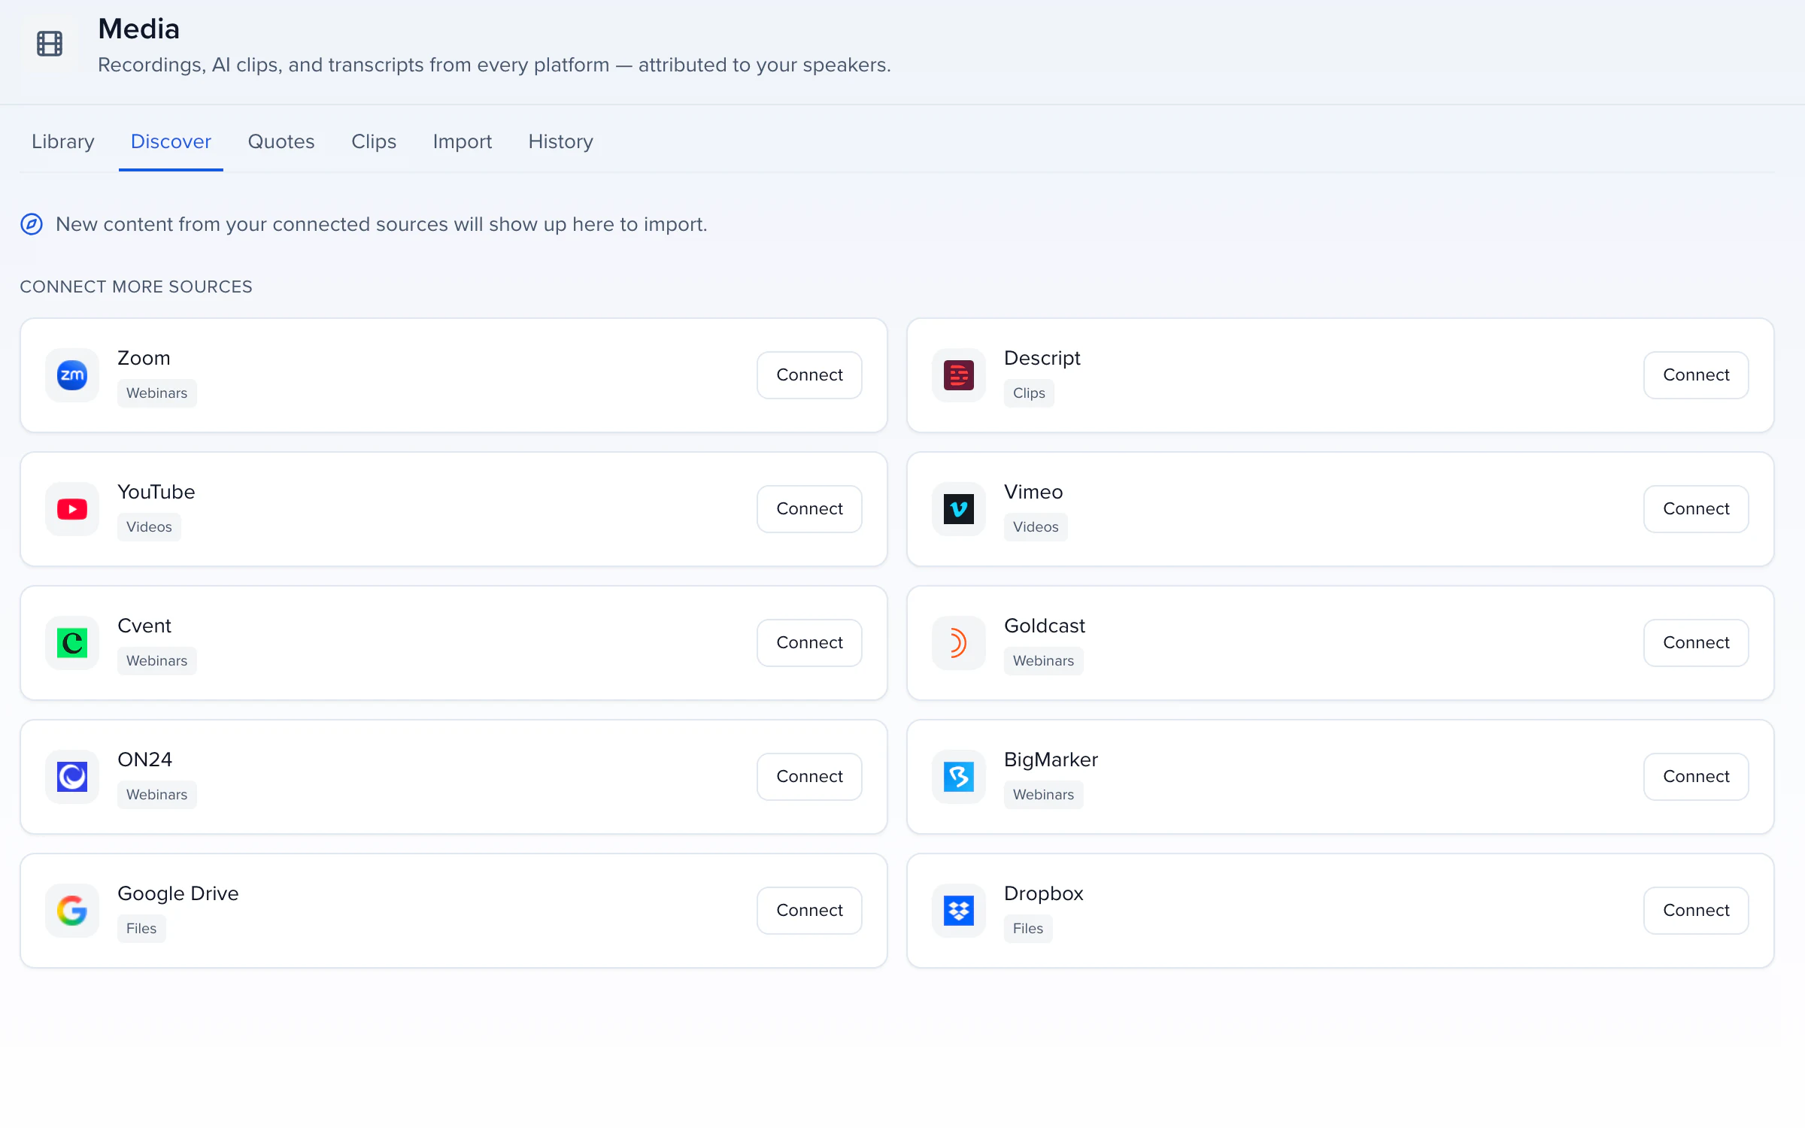The height and width of the screenshot is (1128, 1805).
Task: Connect the BigMarker source
Action: pyautogui.click(x=1696, y=777)
